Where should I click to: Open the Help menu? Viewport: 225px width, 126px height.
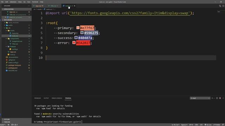click(x=41, y=2)
